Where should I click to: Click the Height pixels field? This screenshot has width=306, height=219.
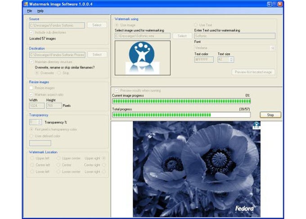click(54, 106)
